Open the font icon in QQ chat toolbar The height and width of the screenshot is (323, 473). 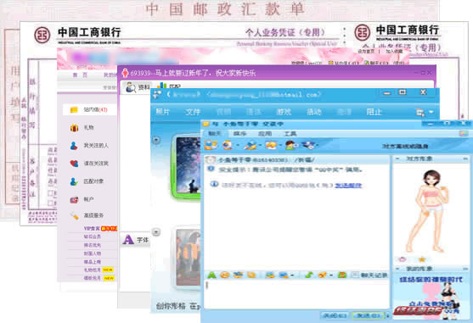[x=211, y=275]
